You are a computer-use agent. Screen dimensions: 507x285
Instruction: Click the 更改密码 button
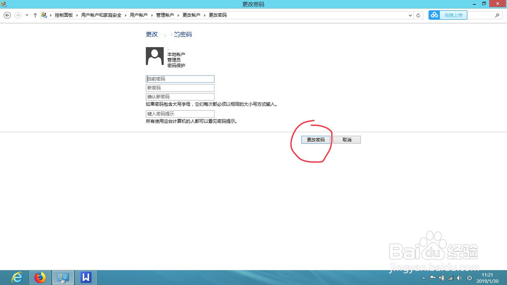coord(315,140)
